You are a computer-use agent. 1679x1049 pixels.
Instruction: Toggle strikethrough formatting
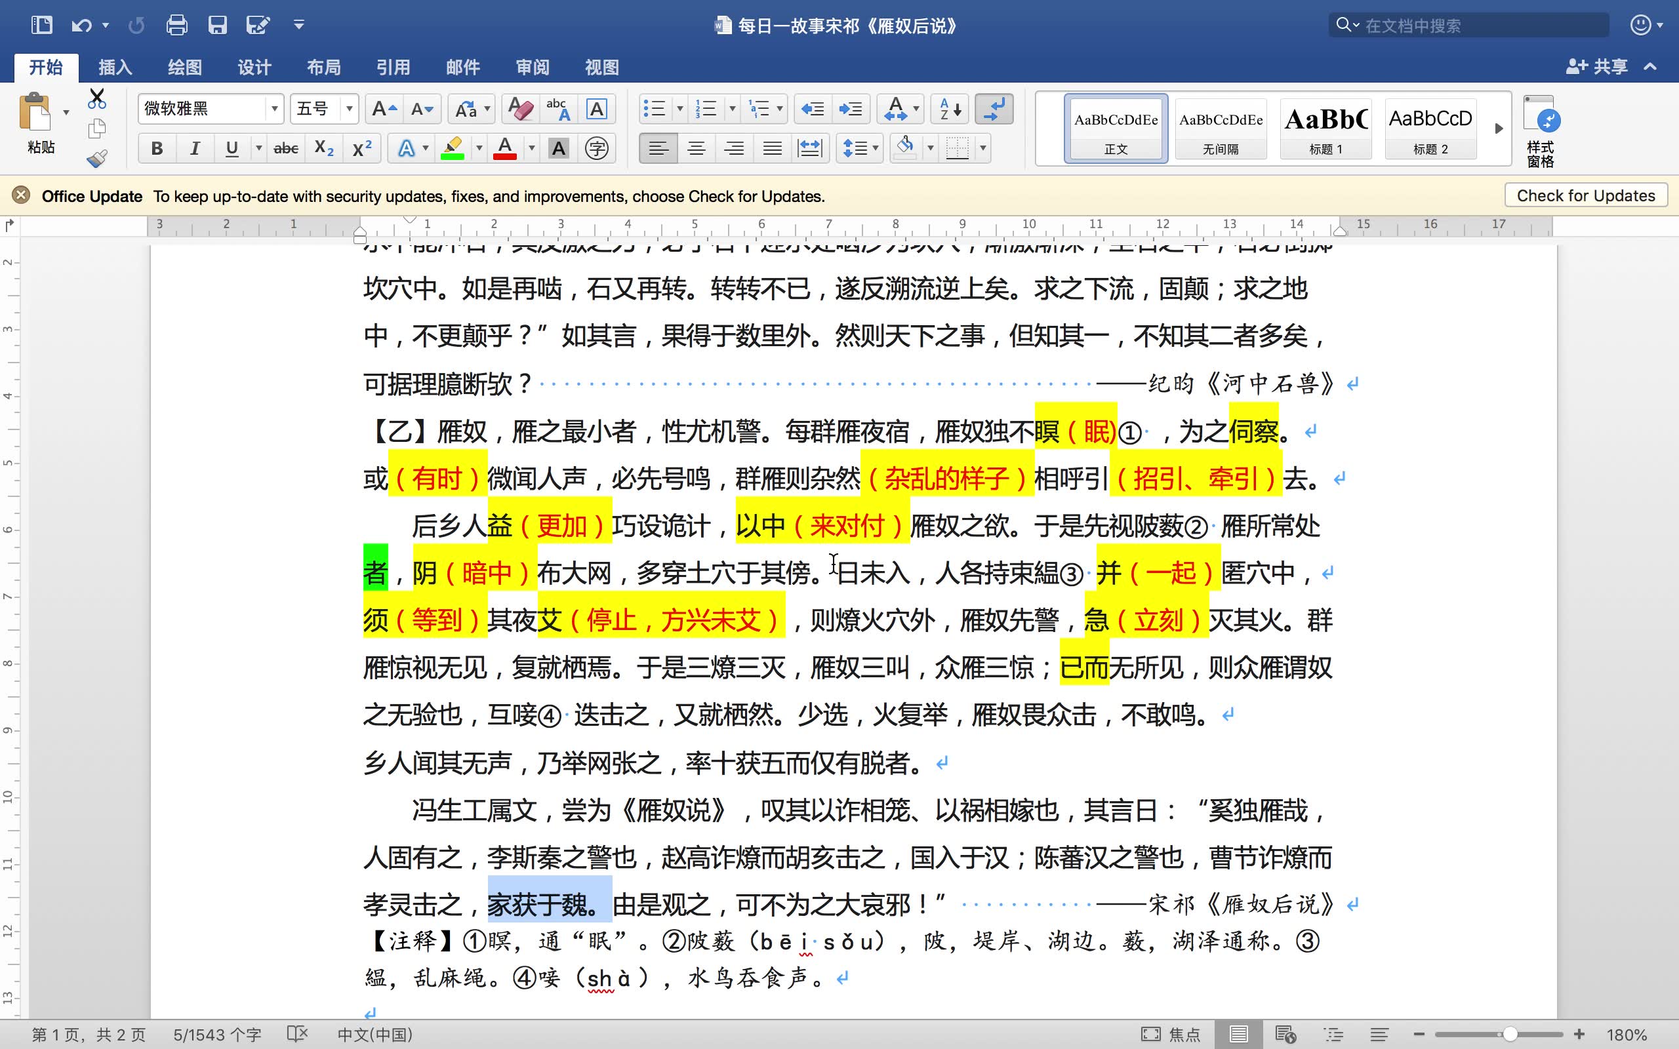click(x=286, y=148)
